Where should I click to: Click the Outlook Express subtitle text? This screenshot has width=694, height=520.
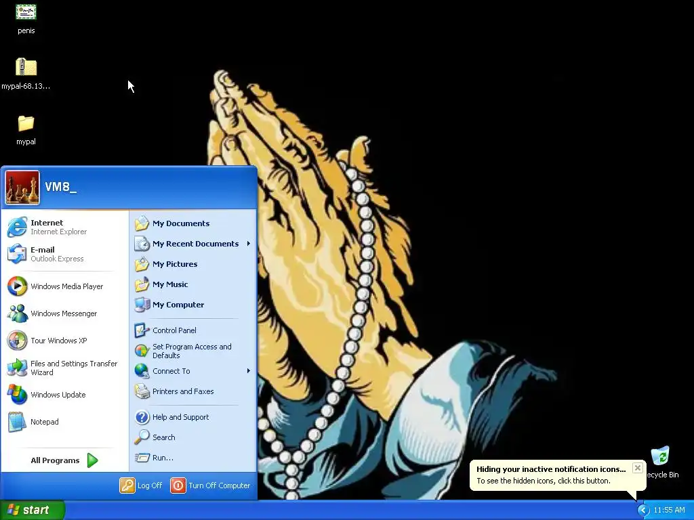[x=57, y=259]
